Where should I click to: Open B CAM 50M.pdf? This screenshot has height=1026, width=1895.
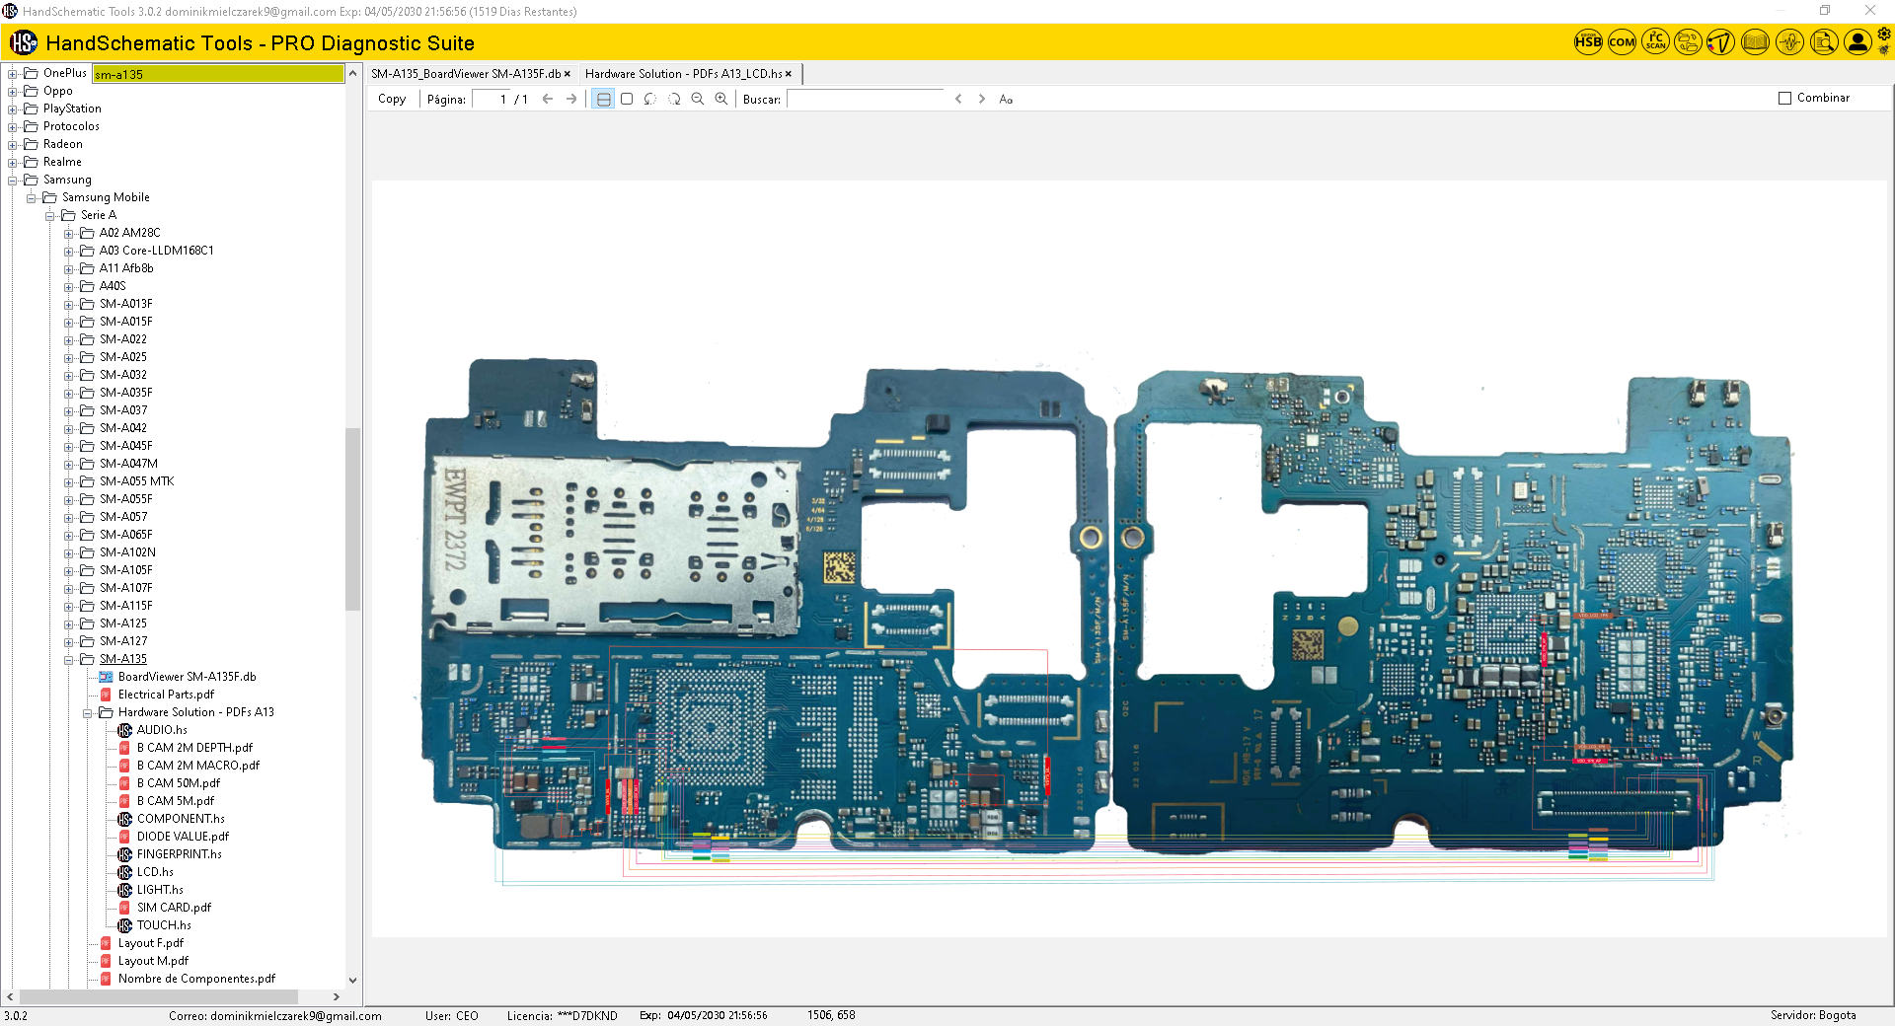[179, 783]
